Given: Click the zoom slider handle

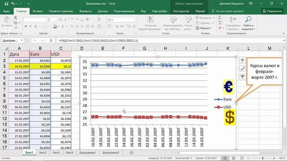Looking at the screenshot, I should point(263,158).
